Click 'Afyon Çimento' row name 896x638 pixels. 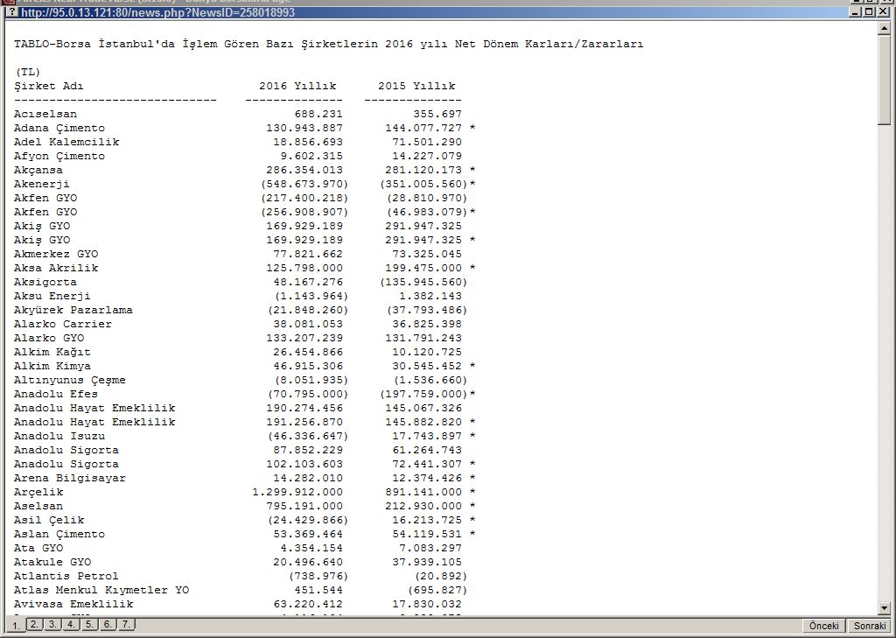pyautogui.click(x=59, y=156)
